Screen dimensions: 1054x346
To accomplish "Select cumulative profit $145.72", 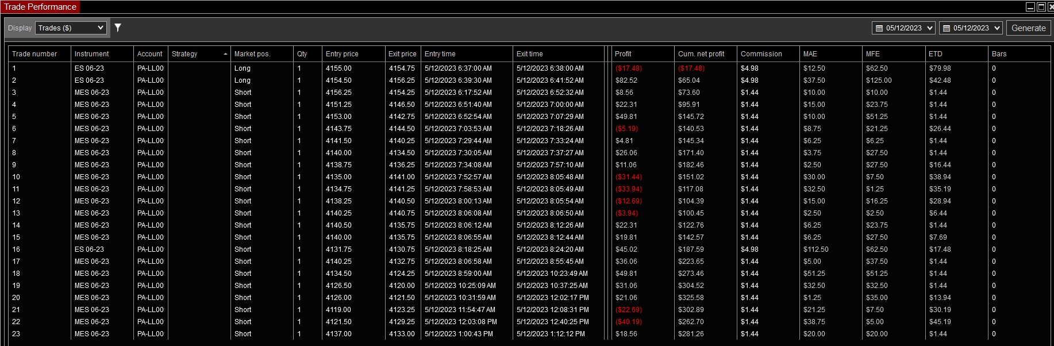I will tap(691, 117).
